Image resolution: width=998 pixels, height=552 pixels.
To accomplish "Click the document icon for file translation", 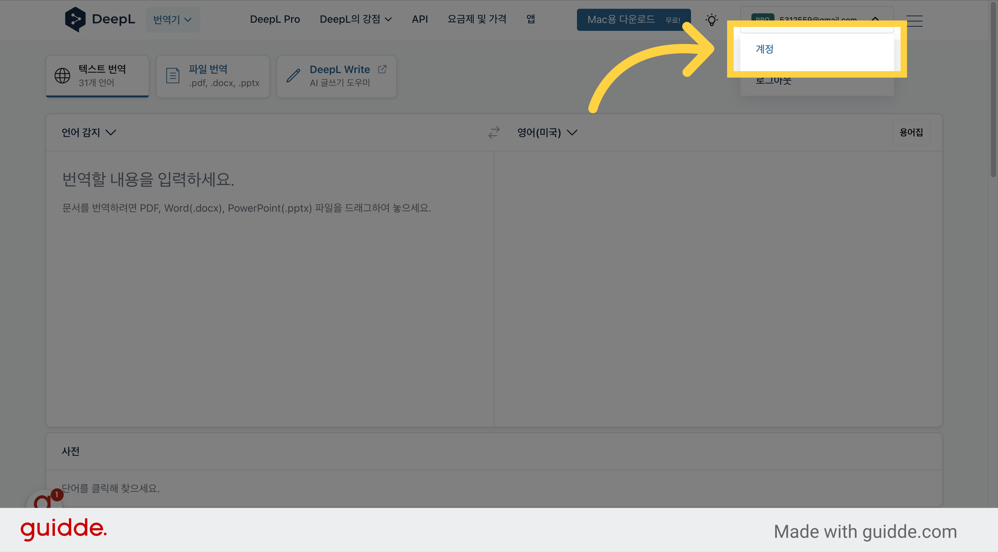I will [x=173, y=75].
